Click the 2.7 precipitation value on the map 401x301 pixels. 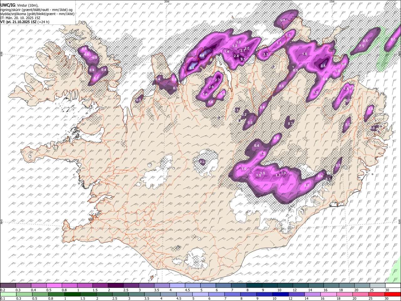(x=218, y=80)
